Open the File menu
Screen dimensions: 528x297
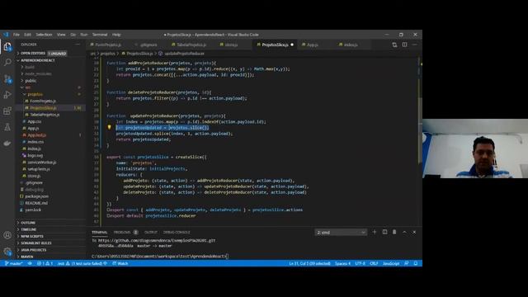point(16,35)
